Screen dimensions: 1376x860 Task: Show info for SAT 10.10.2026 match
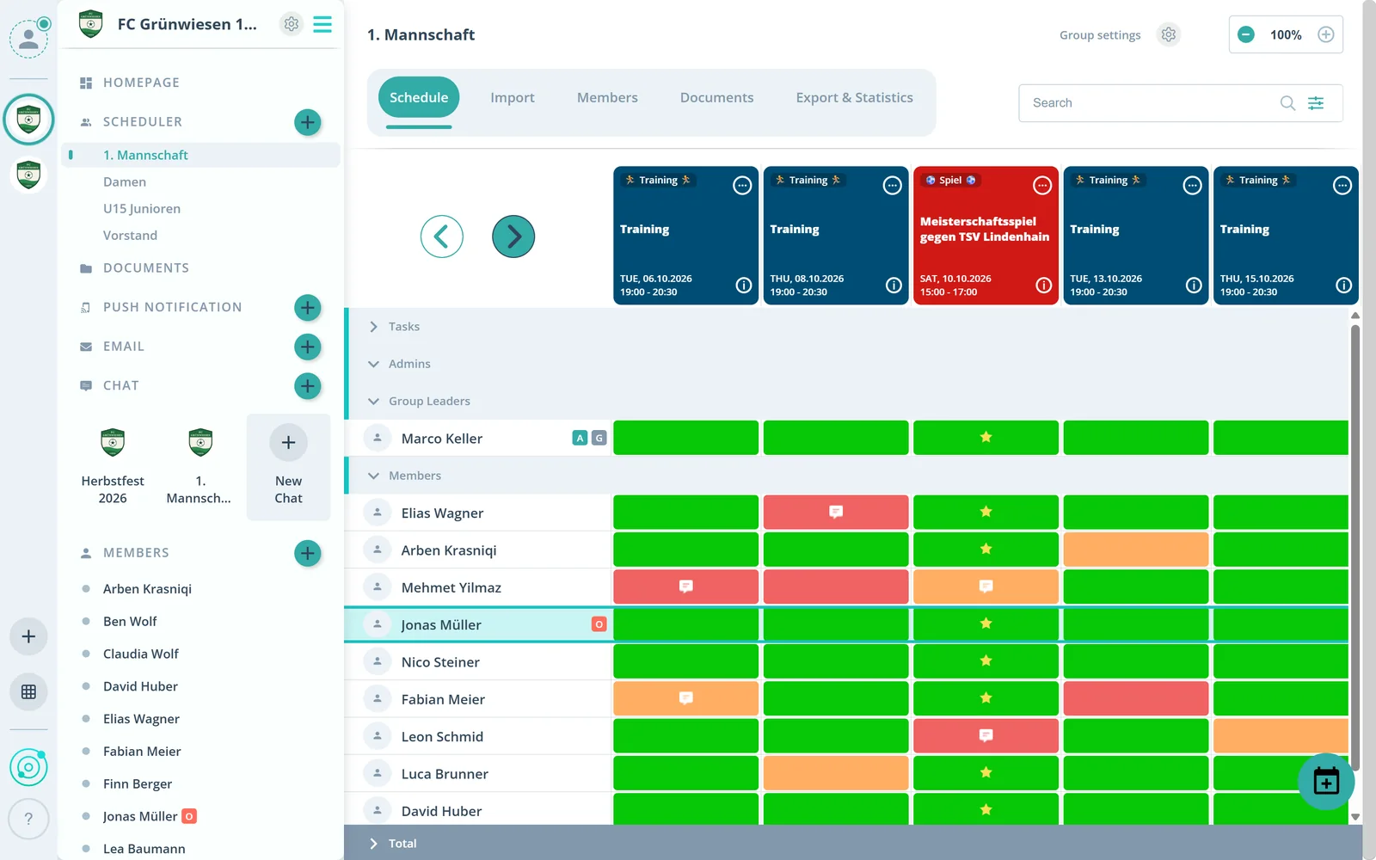(x=1044, y=286)
